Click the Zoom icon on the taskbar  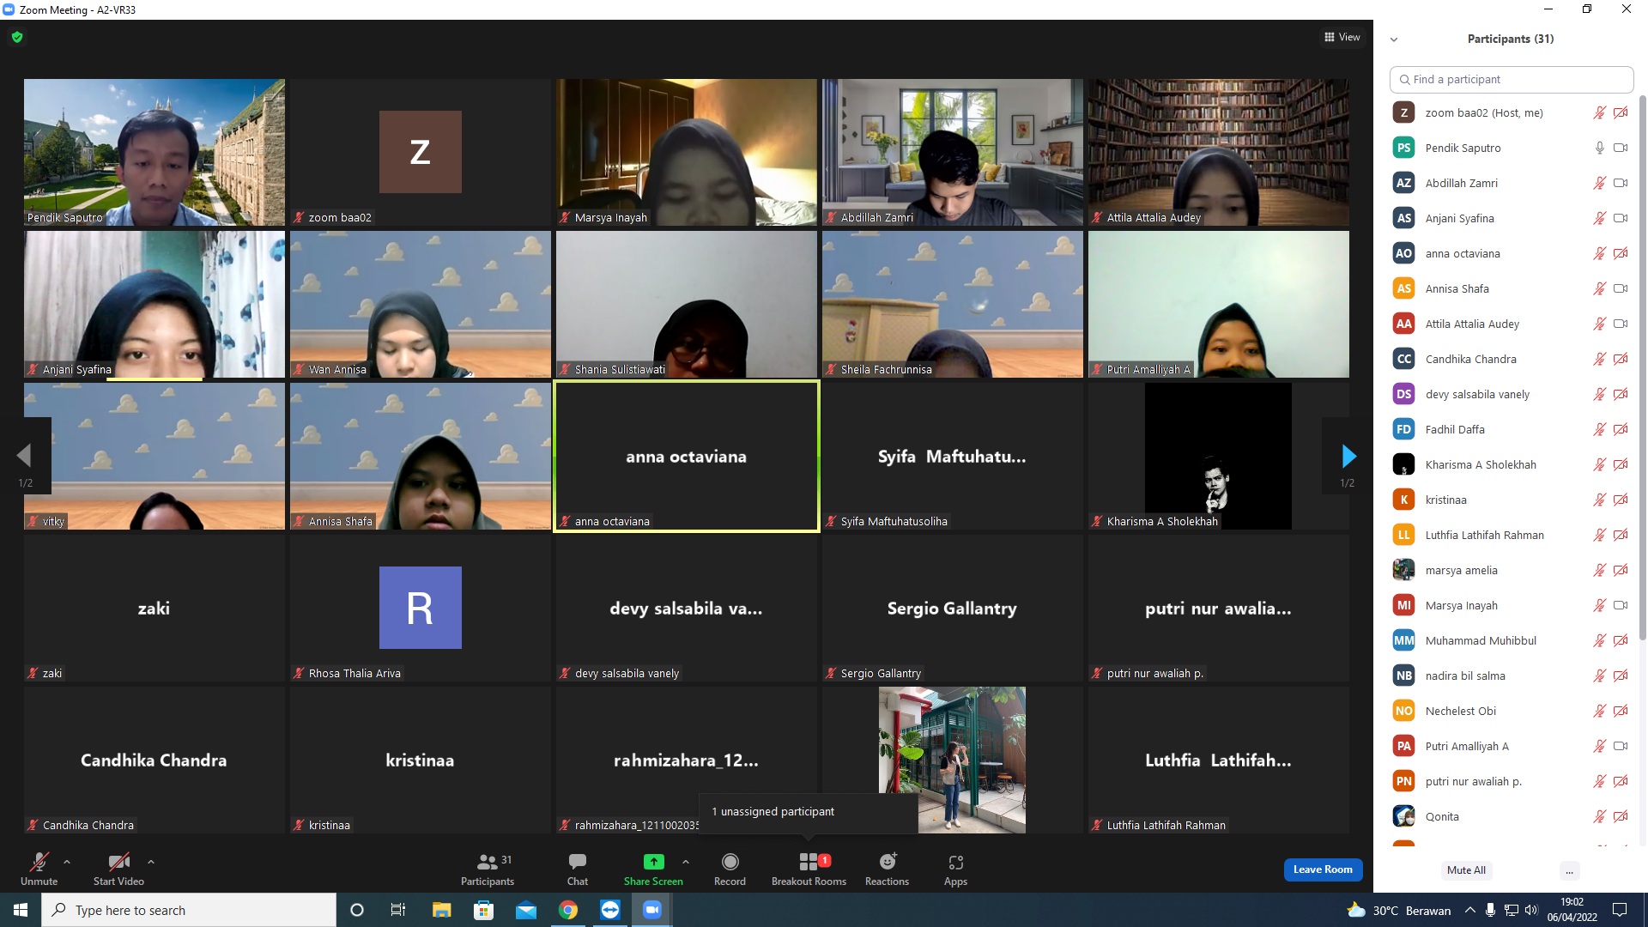[652, 910]
